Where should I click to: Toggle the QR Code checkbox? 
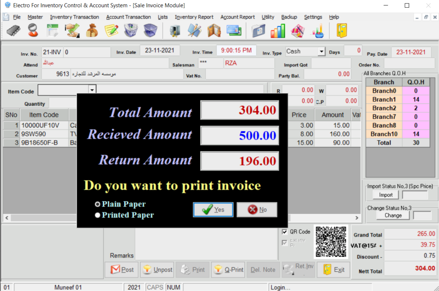click(285, 232)
